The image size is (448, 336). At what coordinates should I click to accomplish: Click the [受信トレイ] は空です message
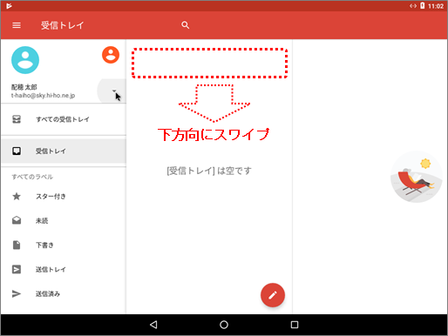pyautogui.click(x=209, y=171)
